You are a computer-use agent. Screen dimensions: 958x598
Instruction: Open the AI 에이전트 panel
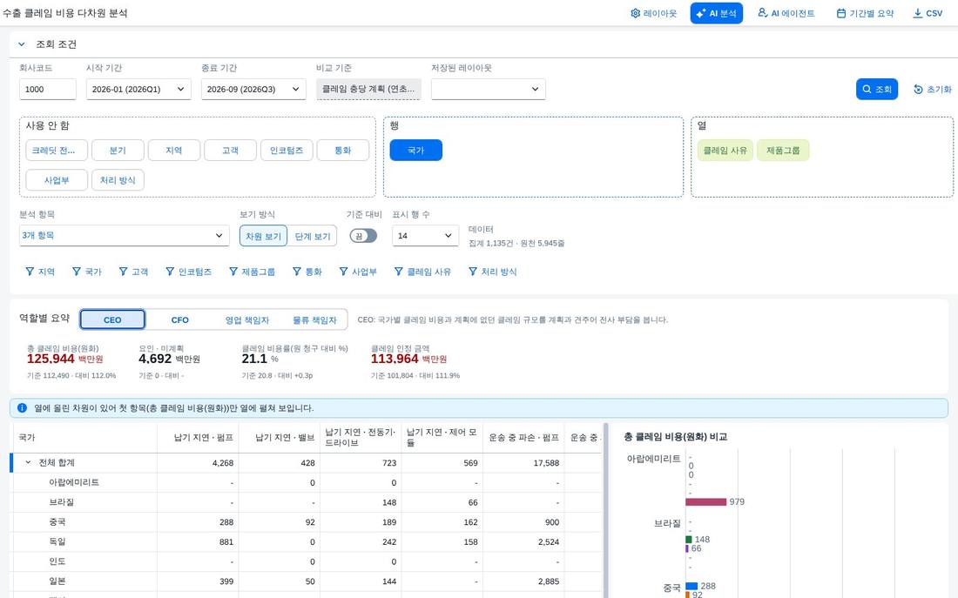[x=786, y=13]
